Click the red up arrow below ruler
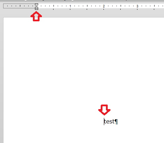The height and width of the screenshot is (143, 164). coord(36,16)
